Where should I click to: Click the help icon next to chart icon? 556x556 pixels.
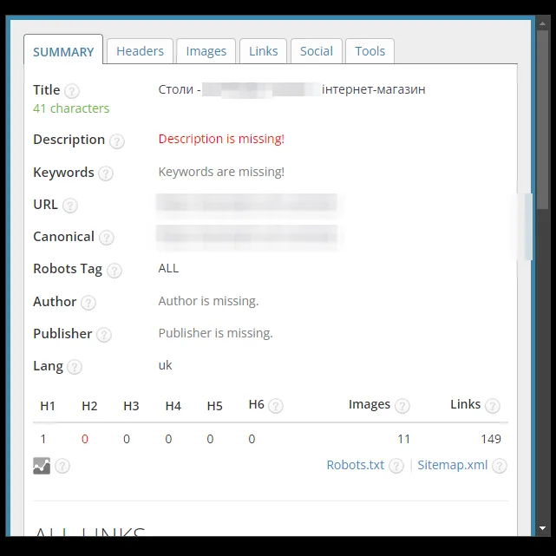click(x=62, y=466)
